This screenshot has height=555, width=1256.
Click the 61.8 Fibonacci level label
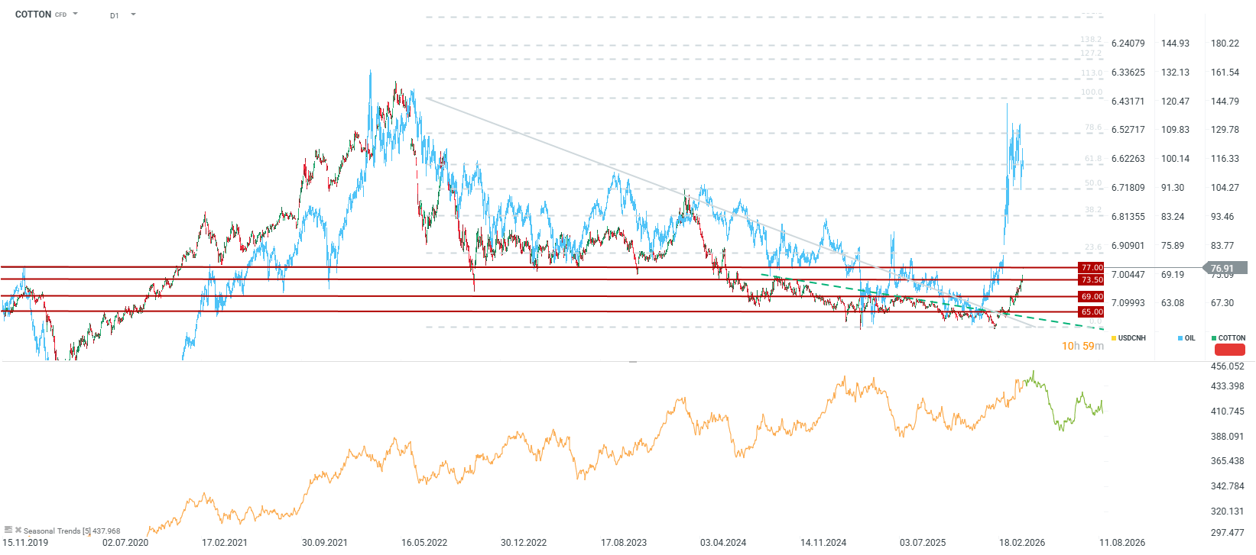1092,159
